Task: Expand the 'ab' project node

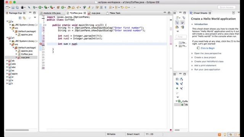Action: click(x=7, y=61)
